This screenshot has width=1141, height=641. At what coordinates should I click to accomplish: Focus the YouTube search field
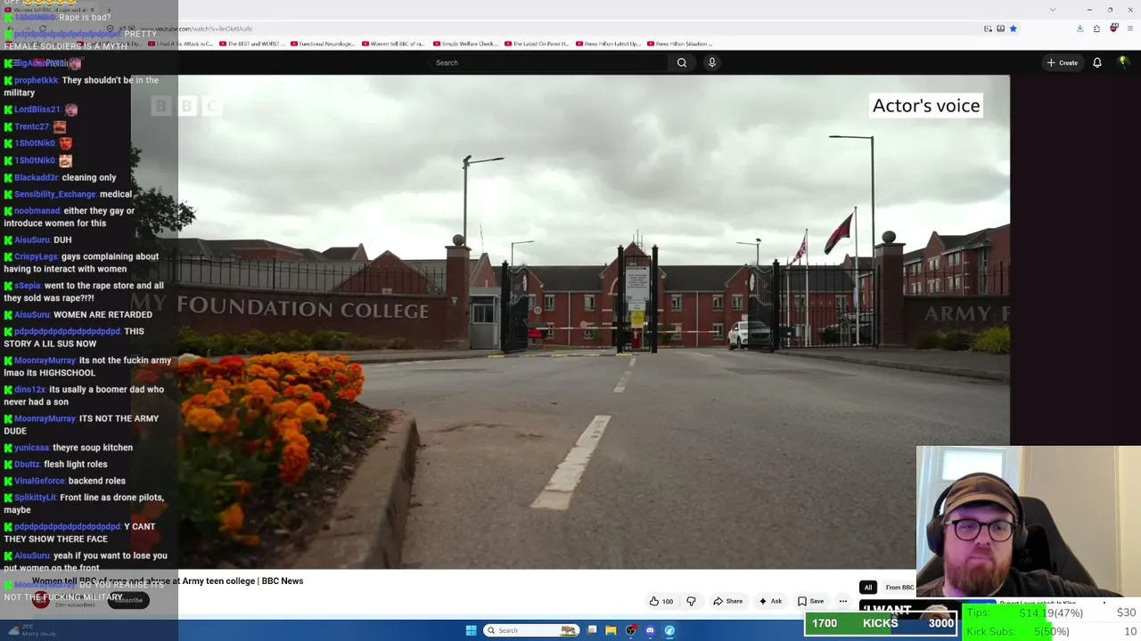(548, 62)
